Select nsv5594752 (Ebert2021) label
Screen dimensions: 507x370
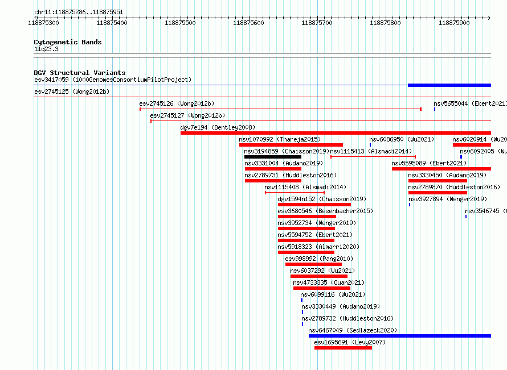(x=315, y=235)
